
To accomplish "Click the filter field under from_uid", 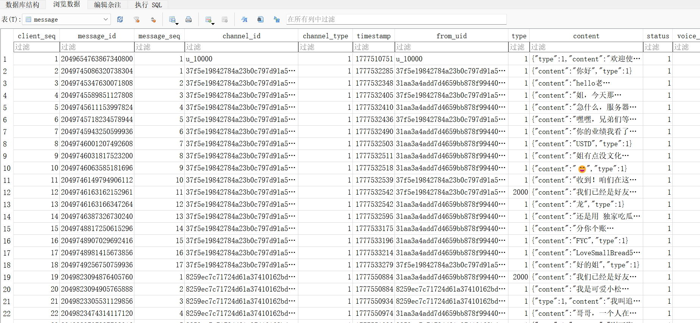I will click(452, 47).
